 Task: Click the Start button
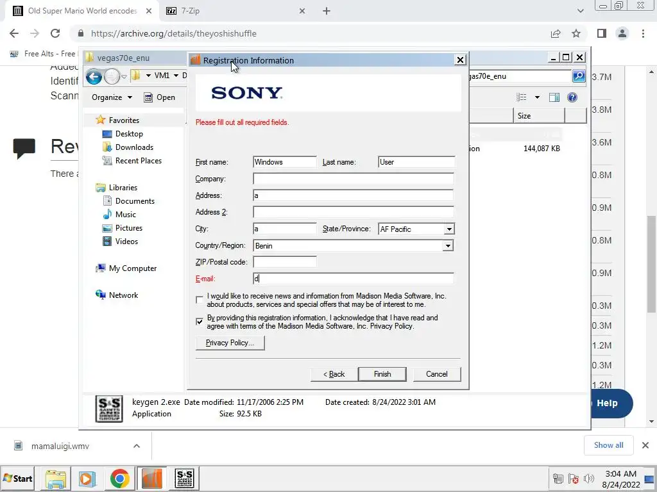coord(17,479)
